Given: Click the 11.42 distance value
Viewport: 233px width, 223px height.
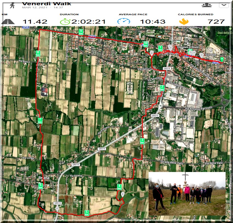Looking at the screenshot, I should point(35,22).
